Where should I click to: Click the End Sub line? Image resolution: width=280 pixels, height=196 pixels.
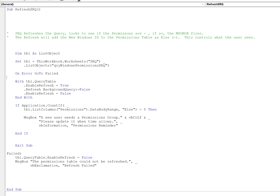click(14, 189)
